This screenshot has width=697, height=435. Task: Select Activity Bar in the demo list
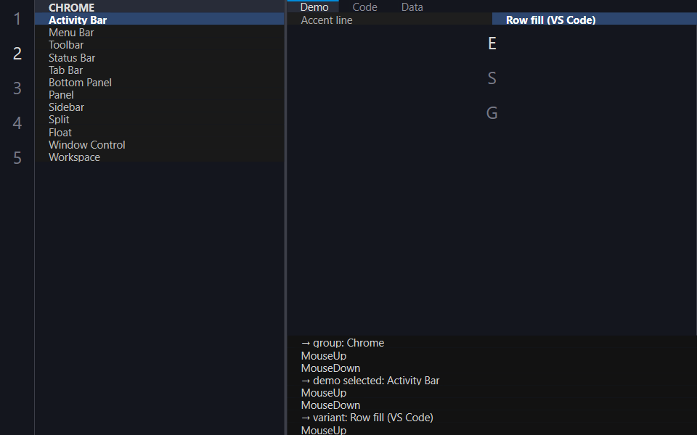coord(159,20)
